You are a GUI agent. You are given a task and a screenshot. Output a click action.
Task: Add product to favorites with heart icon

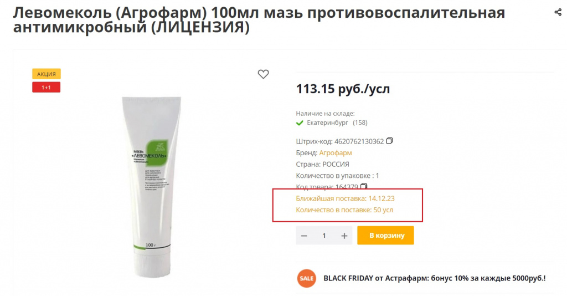(x=263, y=74)
